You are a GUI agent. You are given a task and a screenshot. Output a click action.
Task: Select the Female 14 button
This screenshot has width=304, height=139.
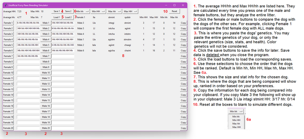(8, 95)
